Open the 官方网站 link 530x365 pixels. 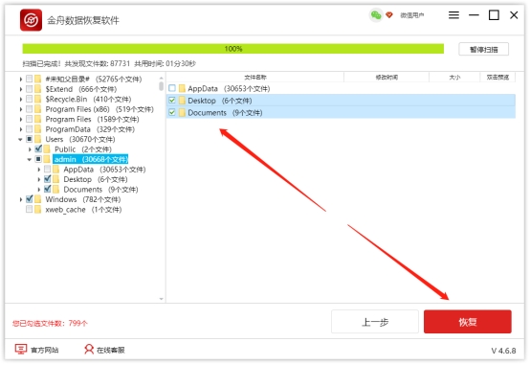pyautogui.click(x=44, y=350)
